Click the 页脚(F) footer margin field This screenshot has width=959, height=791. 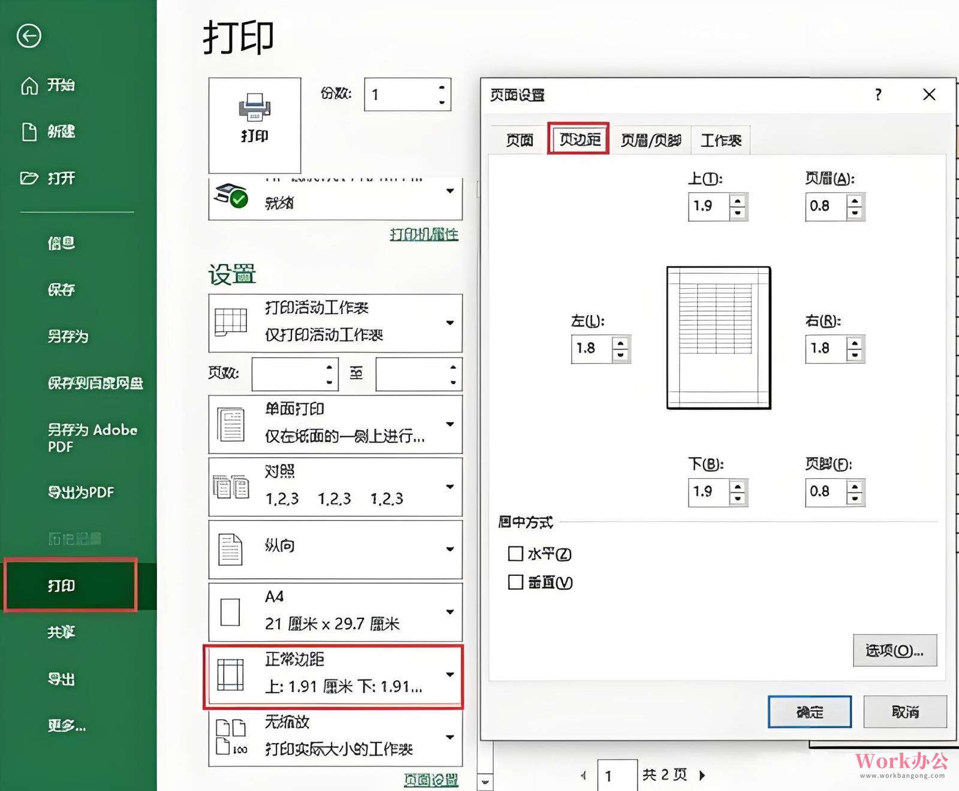coord(825,492)
